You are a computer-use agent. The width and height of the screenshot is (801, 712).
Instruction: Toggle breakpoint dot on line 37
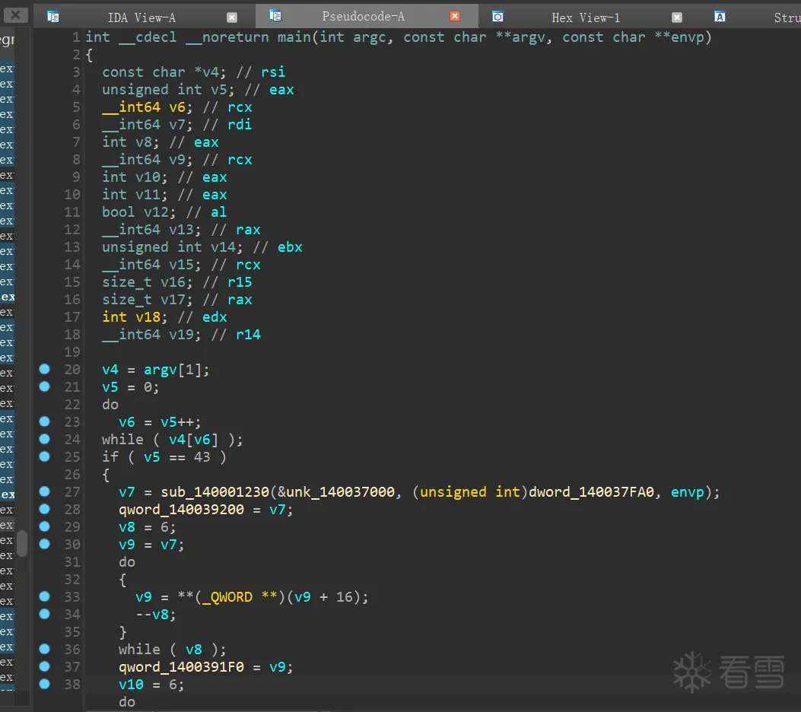click(x=44, y=666)
